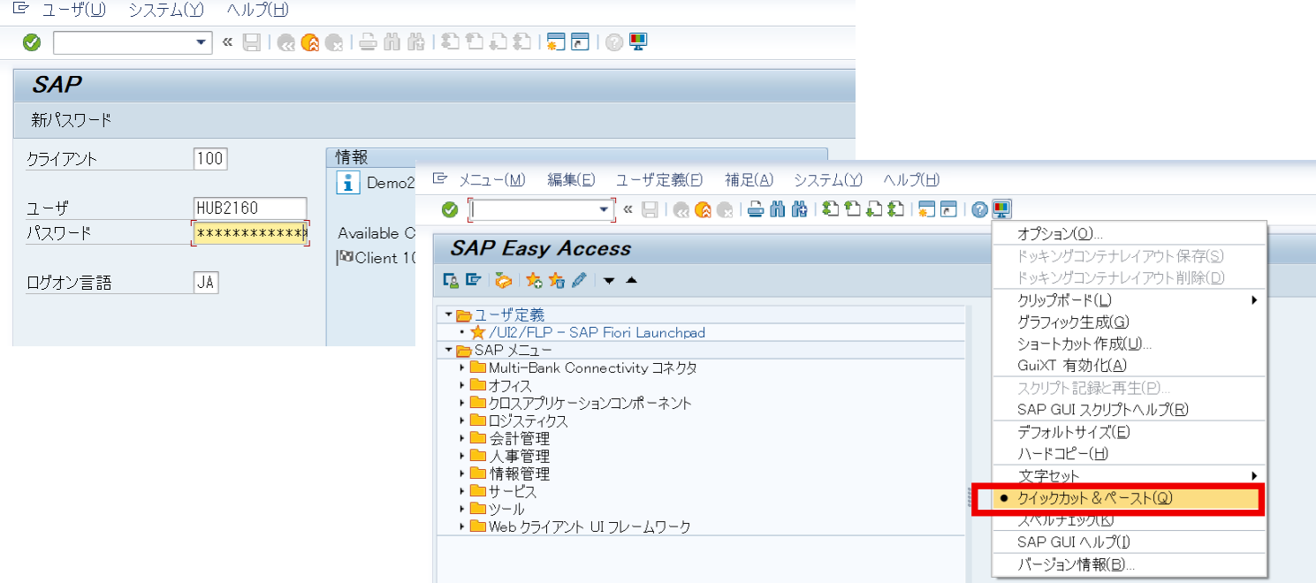Open 文字セット submenu

coord(1130,476)
